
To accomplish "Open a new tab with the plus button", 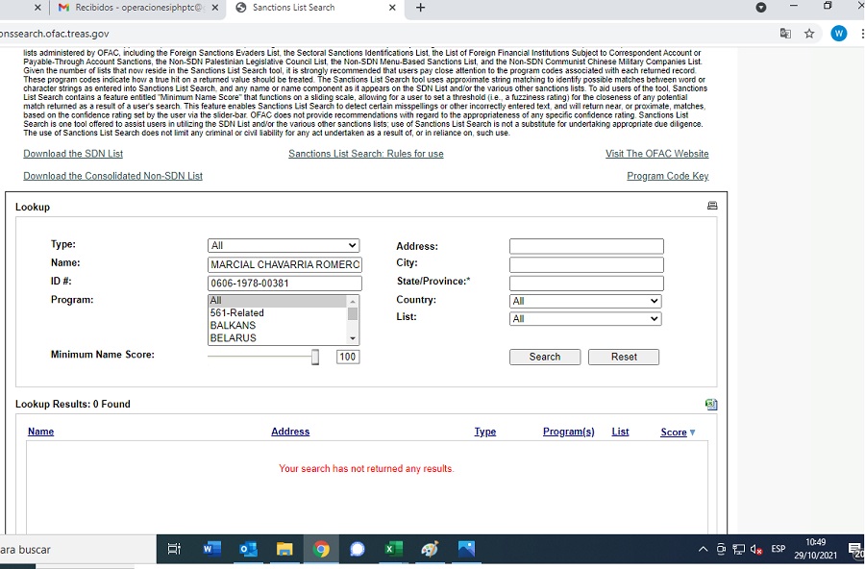I will (x=421, y=8).
